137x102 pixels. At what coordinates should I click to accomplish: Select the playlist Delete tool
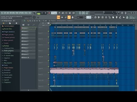(33, 21)
